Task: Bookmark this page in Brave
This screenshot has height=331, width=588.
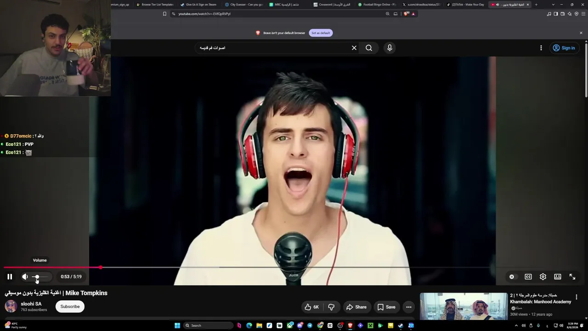Action: click(164, 14)
